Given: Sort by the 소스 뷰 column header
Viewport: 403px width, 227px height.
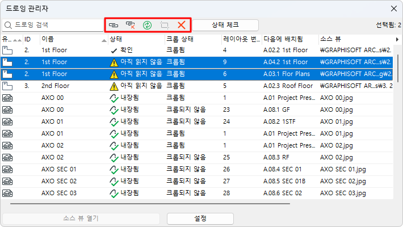Looking at the screenshot, I should pyautogui.click(x=356, y=39).
